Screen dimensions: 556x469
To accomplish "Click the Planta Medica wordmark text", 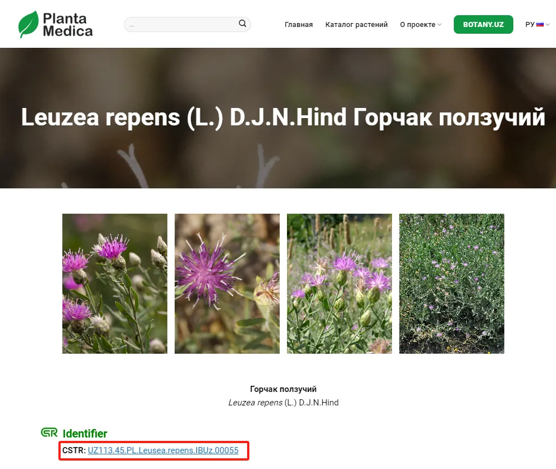I will pos(67,25).
